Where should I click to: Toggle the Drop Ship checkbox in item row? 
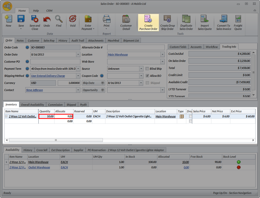tap(190, 116)
